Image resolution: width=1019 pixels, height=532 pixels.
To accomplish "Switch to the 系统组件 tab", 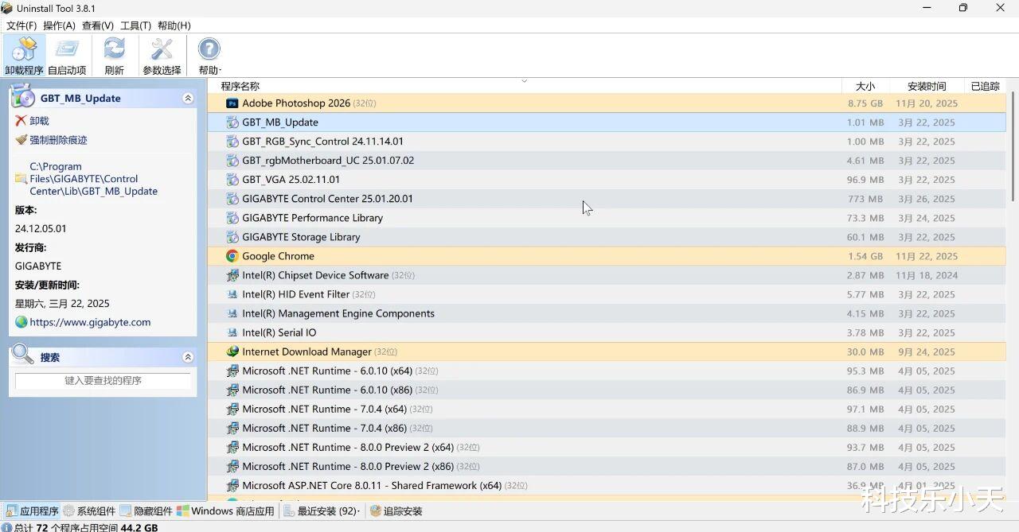I will pos(89,511).
